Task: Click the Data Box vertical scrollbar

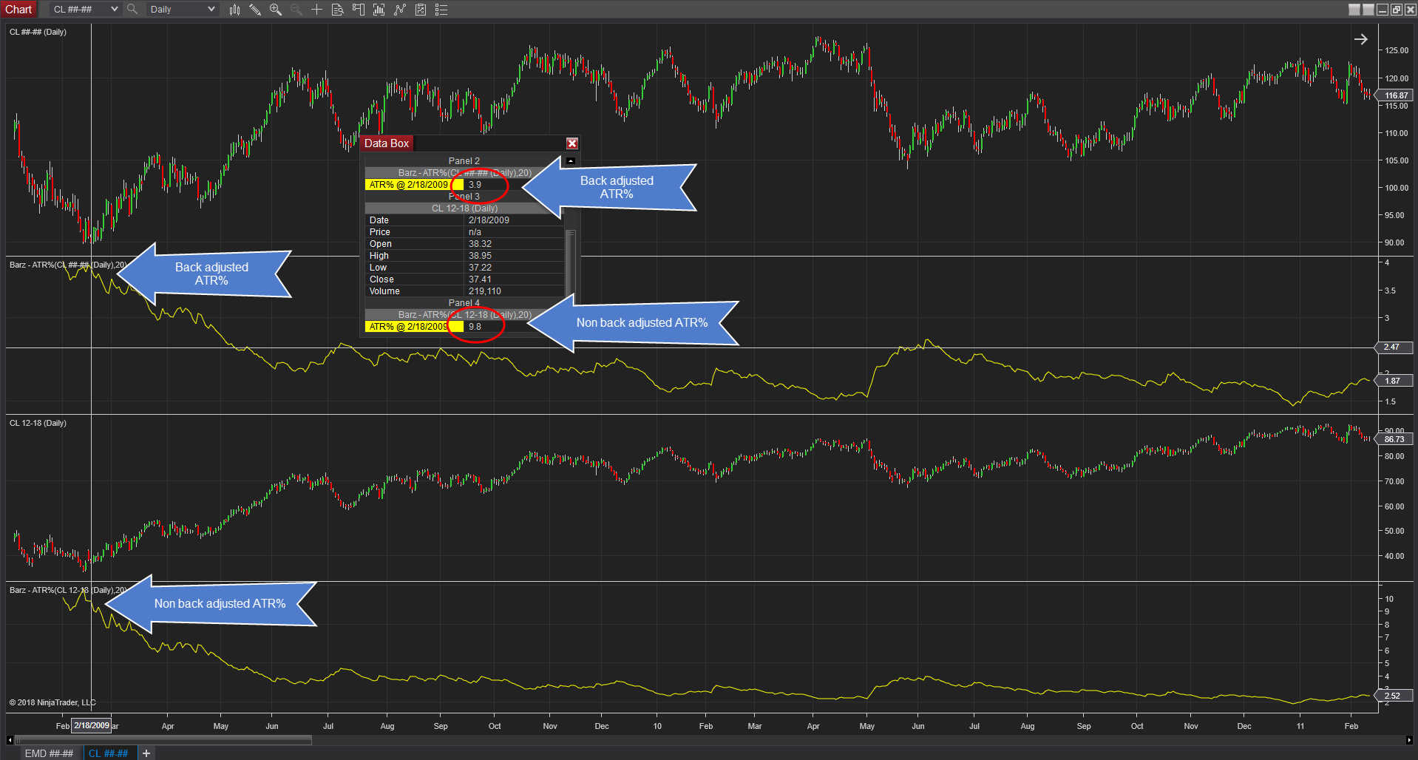Action: click(x=570, y=262)
